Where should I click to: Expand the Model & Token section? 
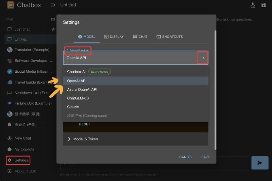click(x=135, y=139)
